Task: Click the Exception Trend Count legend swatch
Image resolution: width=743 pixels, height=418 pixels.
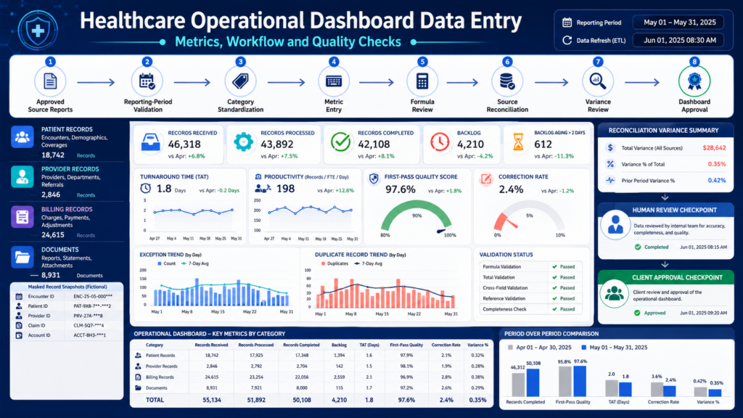Action: pos(160,263)
